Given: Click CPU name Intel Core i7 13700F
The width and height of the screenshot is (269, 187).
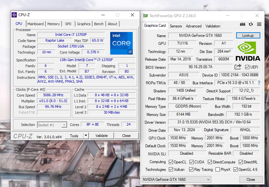Looking at the screenshot, I should (x=71, y=35).
